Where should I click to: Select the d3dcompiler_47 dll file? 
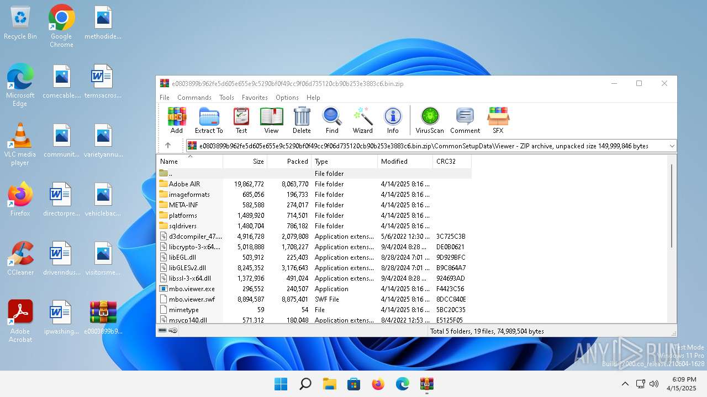coord(314,236)
